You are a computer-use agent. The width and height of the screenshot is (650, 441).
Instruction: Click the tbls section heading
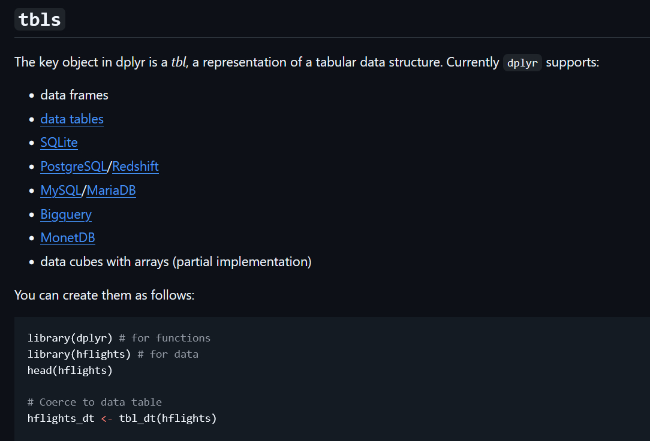40,20
